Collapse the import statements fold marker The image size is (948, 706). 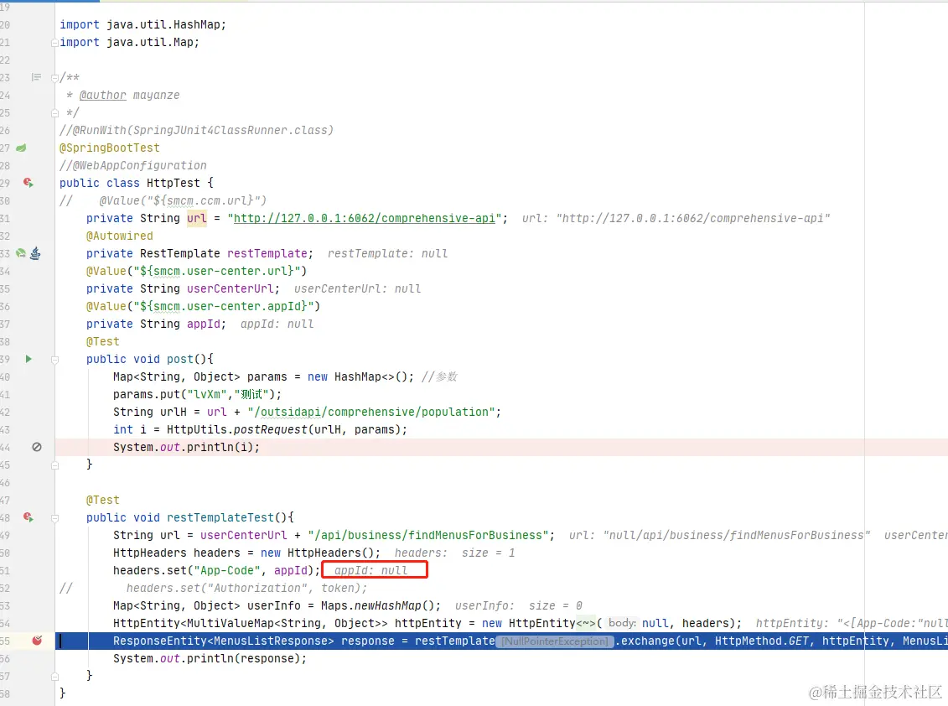tap(54, 43)
